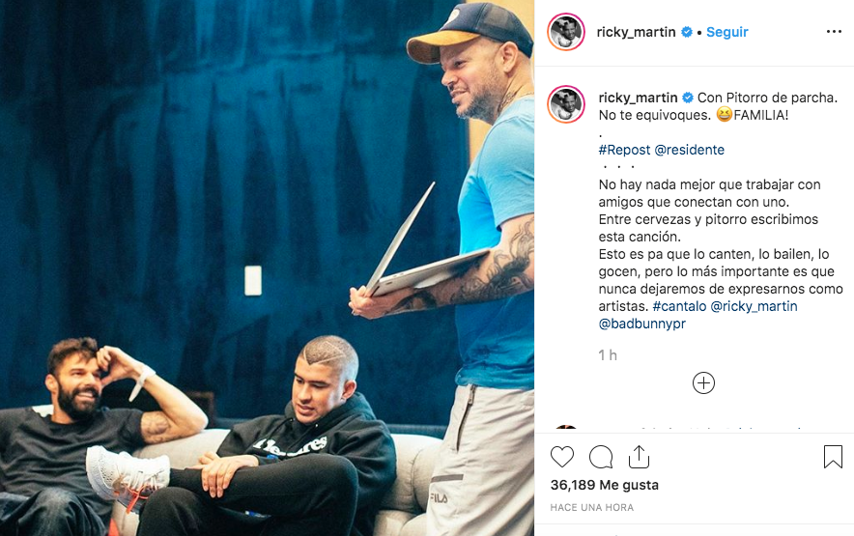Click the studio photo of the post
Image resolution: width=854 pixels, height=536 pixels.
click(x=267, y=268)
